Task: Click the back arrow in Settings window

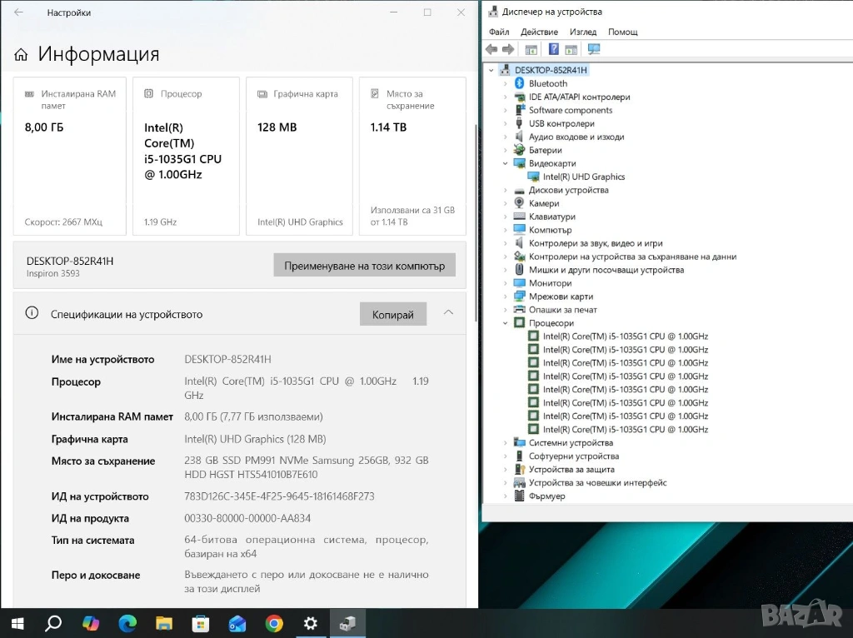Action: point(19,12)
